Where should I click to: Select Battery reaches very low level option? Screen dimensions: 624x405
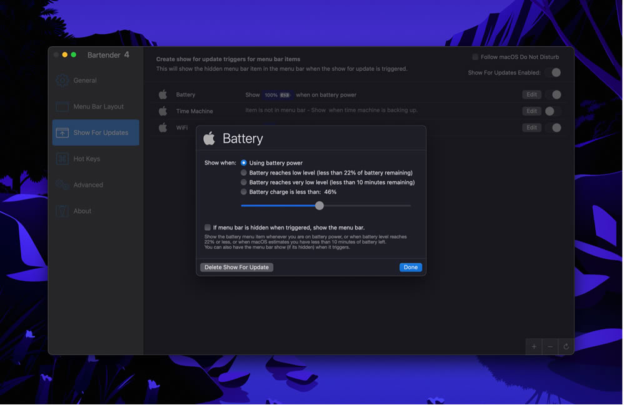(x=244, y=182)
